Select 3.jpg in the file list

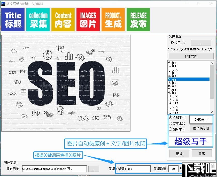click(x=189, y=83)
